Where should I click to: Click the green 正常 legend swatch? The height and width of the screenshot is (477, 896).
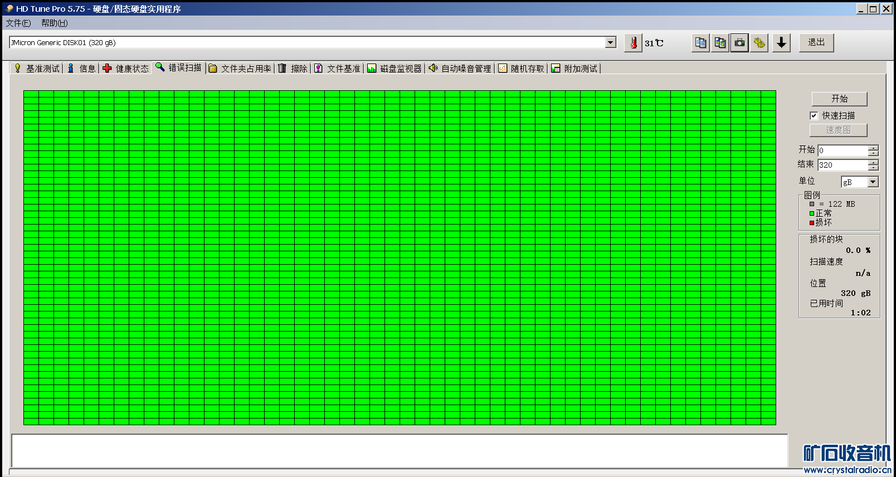812,213
